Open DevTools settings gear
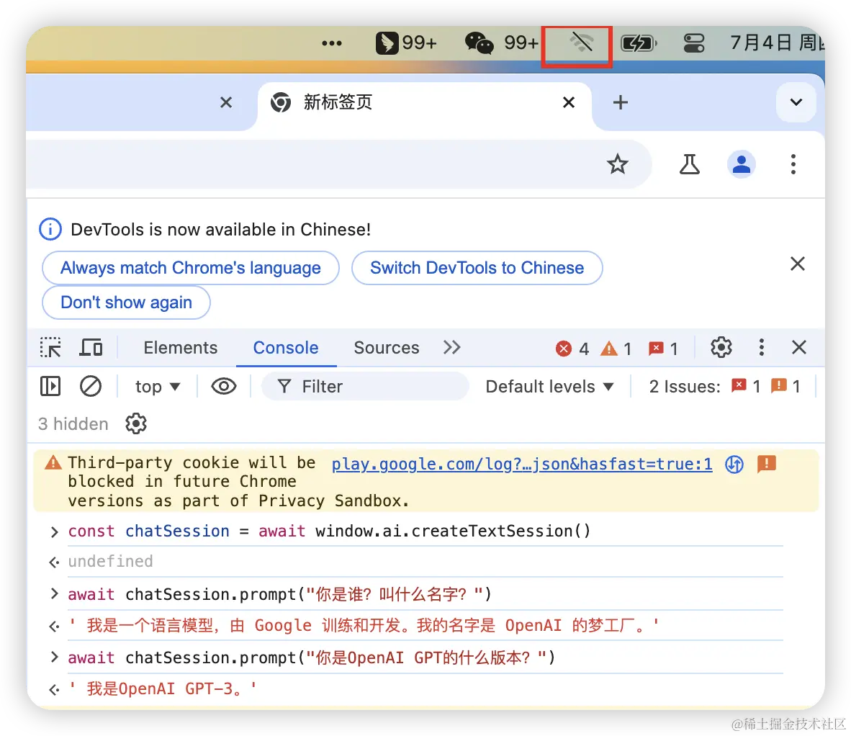The width and height of the screenshot is (851, 736). point(721,347)
